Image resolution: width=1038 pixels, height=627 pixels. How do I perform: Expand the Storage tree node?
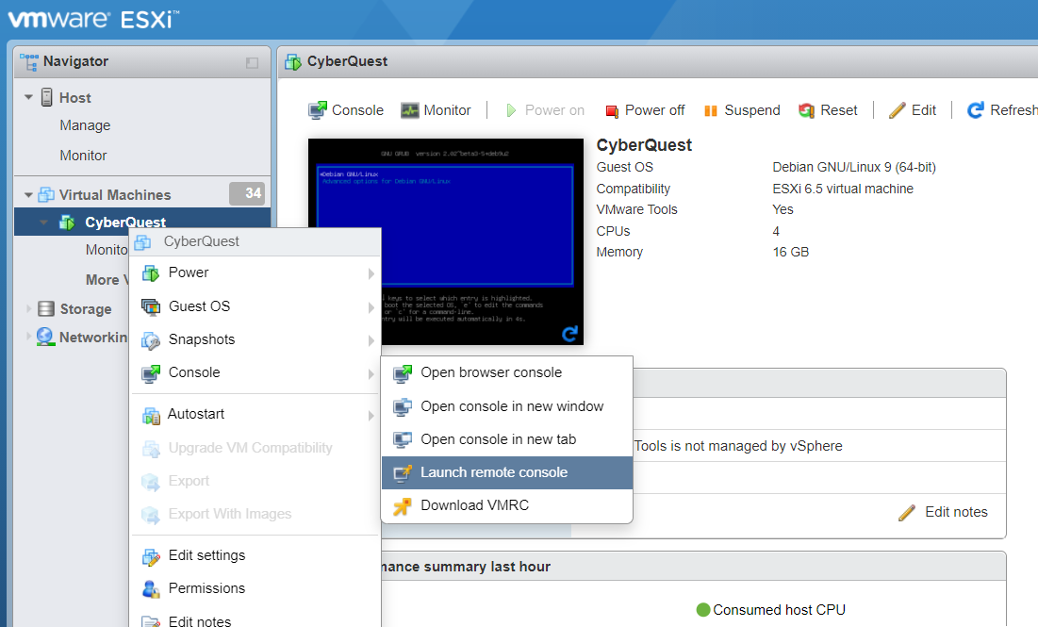point(28,308)
